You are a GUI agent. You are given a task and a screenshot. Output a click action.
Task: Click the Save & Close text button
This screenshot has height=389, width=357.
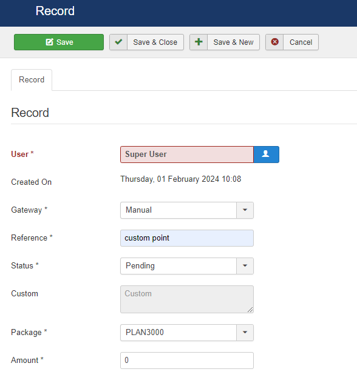click(x=155, y=42)
